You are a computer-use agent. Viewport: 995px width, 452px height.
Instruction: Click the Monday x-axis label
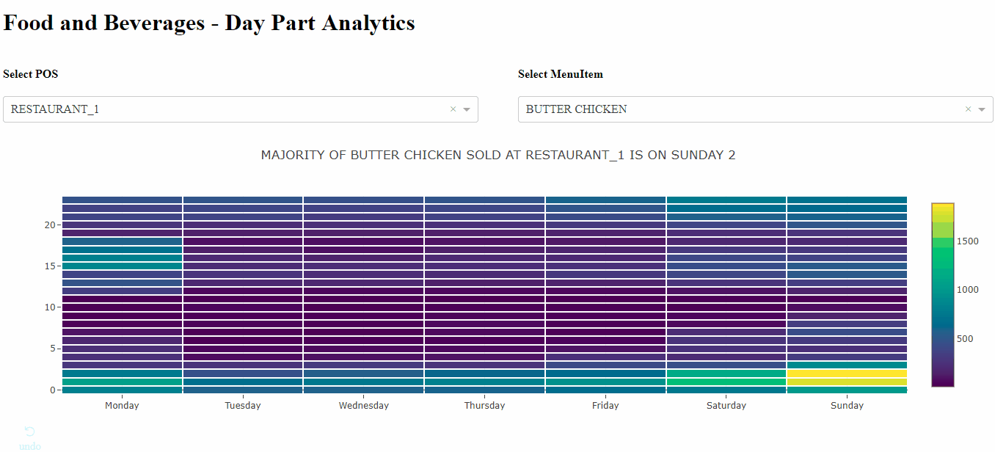pyautogui.click(x=122, y=405)
